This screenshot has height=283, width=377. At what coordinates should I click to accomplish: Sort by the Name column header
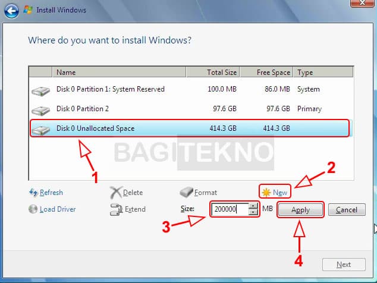119,72
